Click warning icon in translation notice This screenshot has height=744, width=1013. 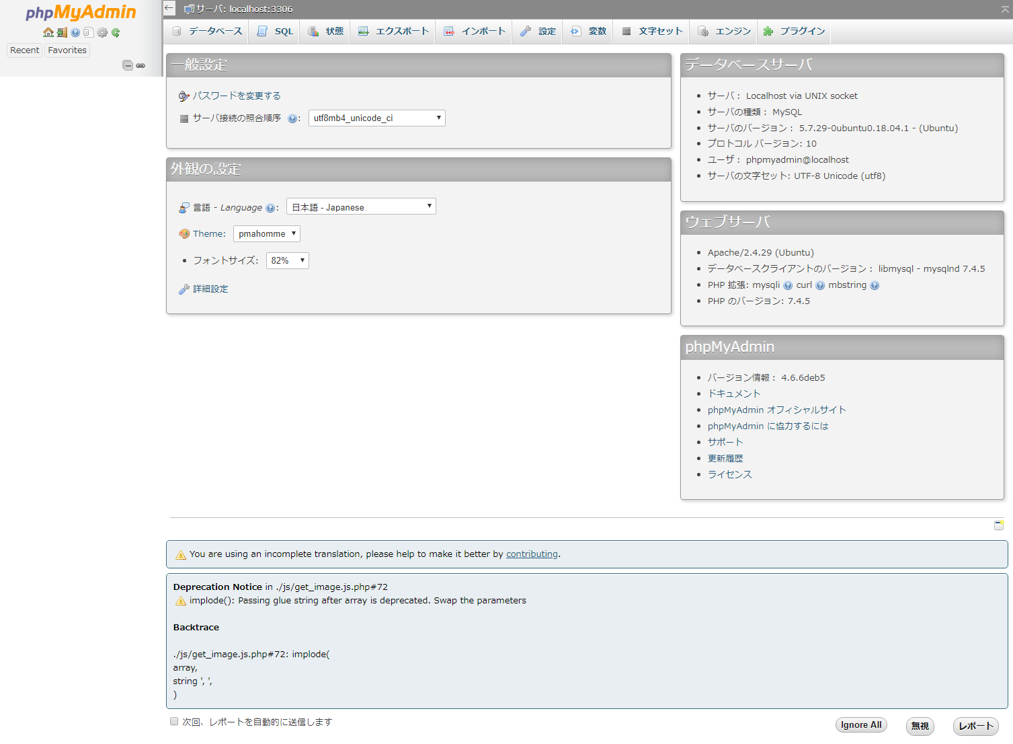click(x=180, y=555)
